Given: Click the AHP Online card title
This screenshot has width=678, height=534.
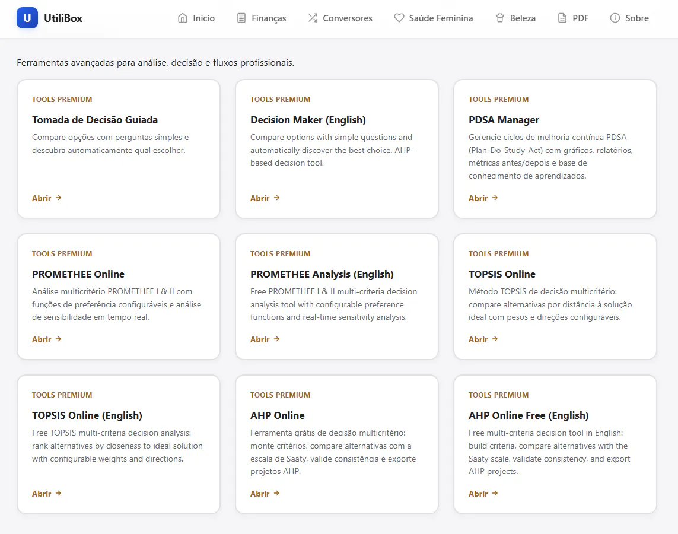Looking at the screenshot, I should (277, 415).
